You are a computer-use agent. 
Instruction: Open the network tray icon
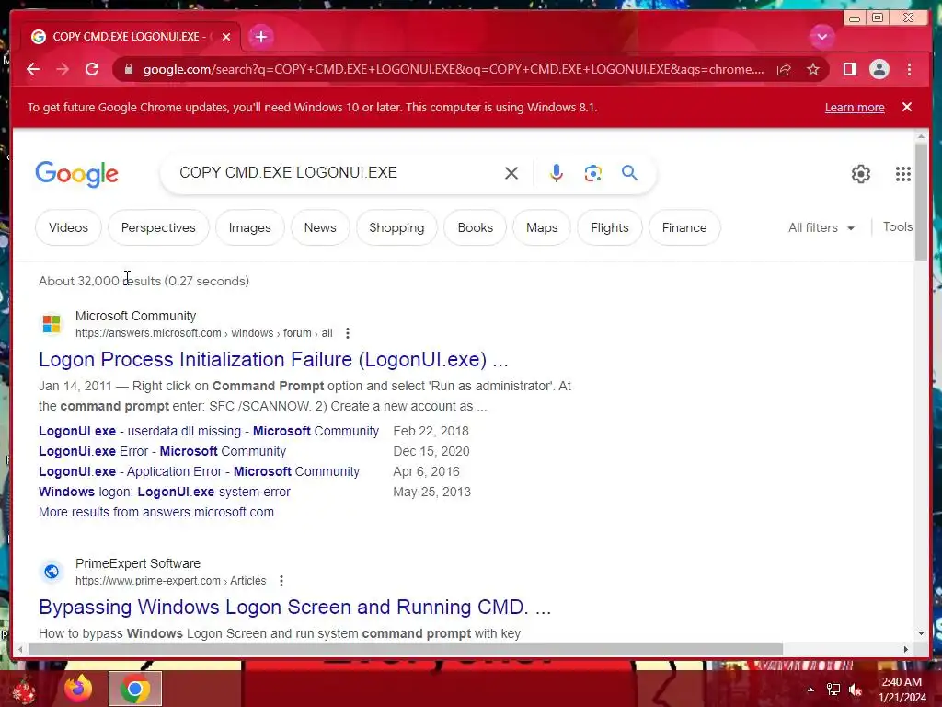833,690
